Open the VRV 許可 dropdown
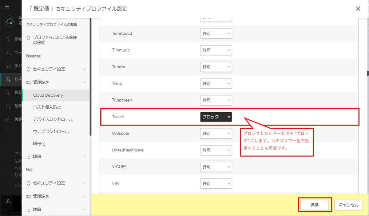The width and height of the screenshot is (369, 216). coord(216,183)
